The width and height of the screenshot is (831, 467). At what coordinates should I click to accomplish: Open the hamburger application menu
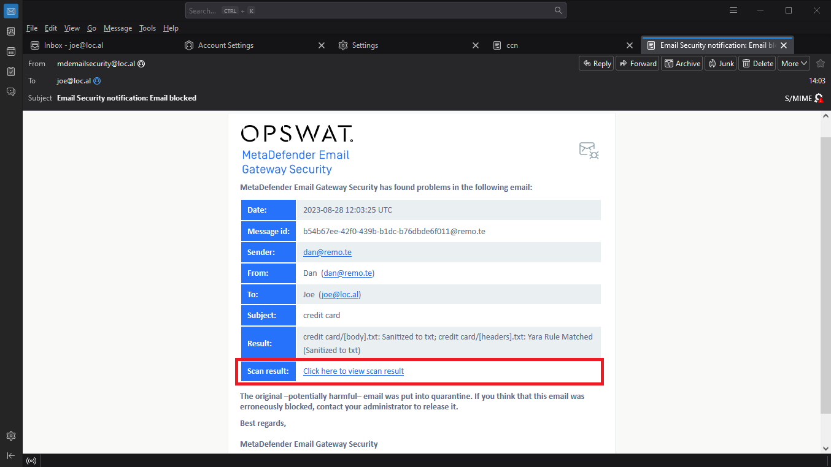(733, 10)
